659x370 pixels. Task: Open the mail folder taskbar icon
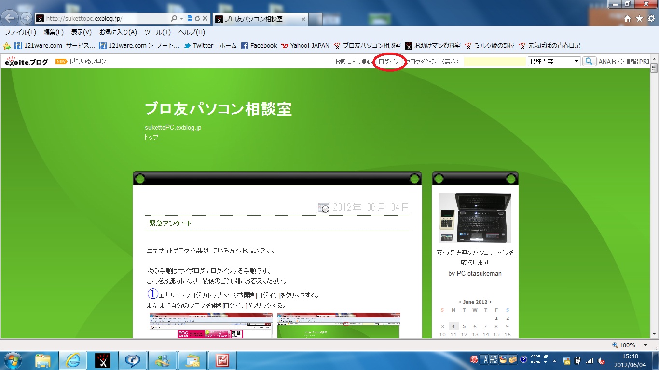coord(192,360)
